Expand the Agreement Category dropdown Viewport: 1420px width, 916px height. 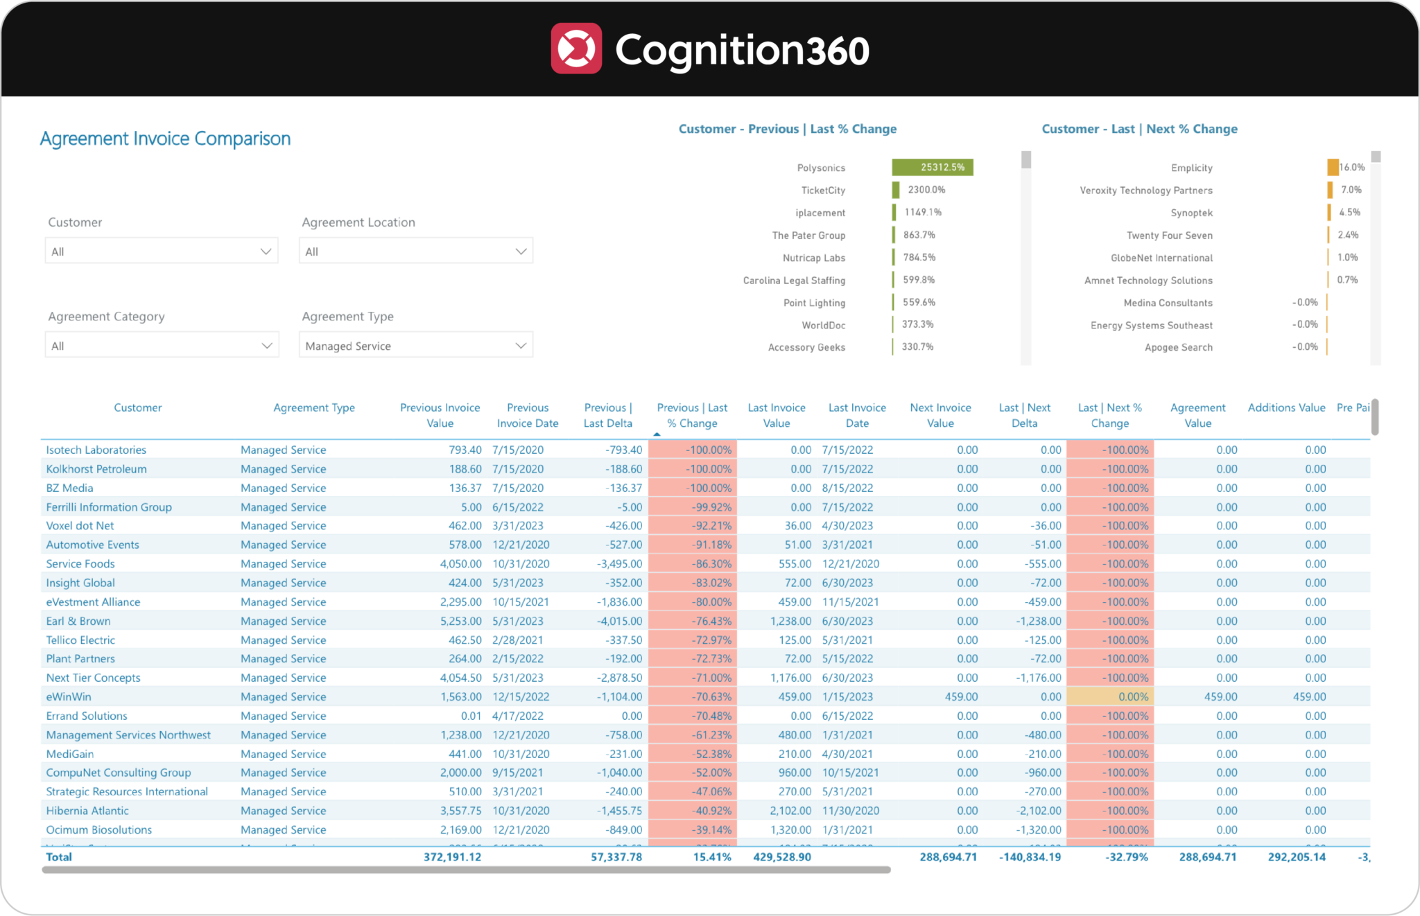(161, 344)
